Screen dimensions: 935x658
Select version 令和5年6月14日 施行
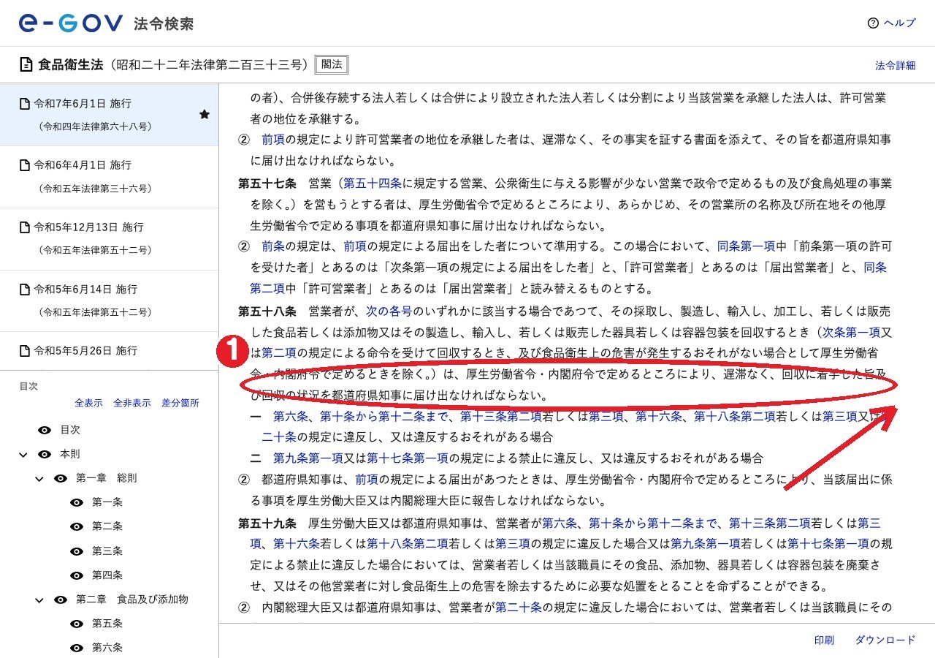click(109, 300)
